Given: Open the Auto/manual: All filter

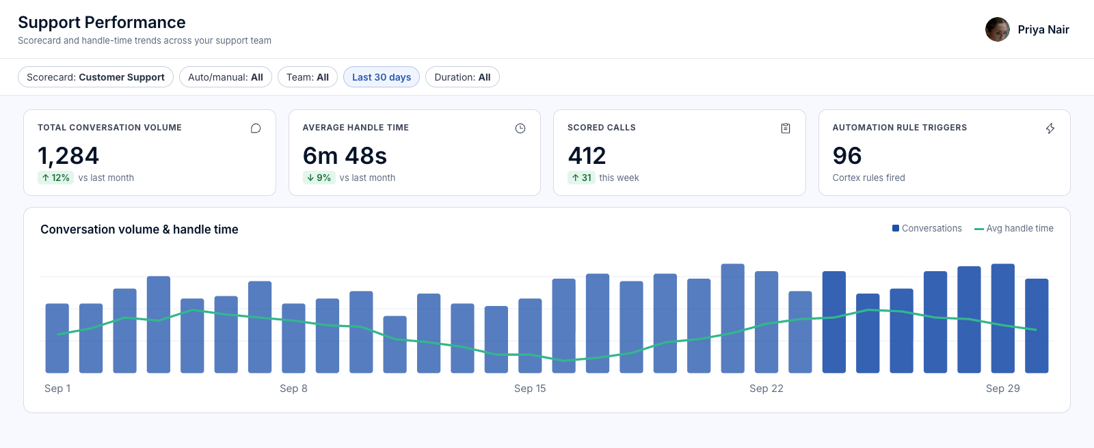Looking at the screenshot, I should (226, 77).
